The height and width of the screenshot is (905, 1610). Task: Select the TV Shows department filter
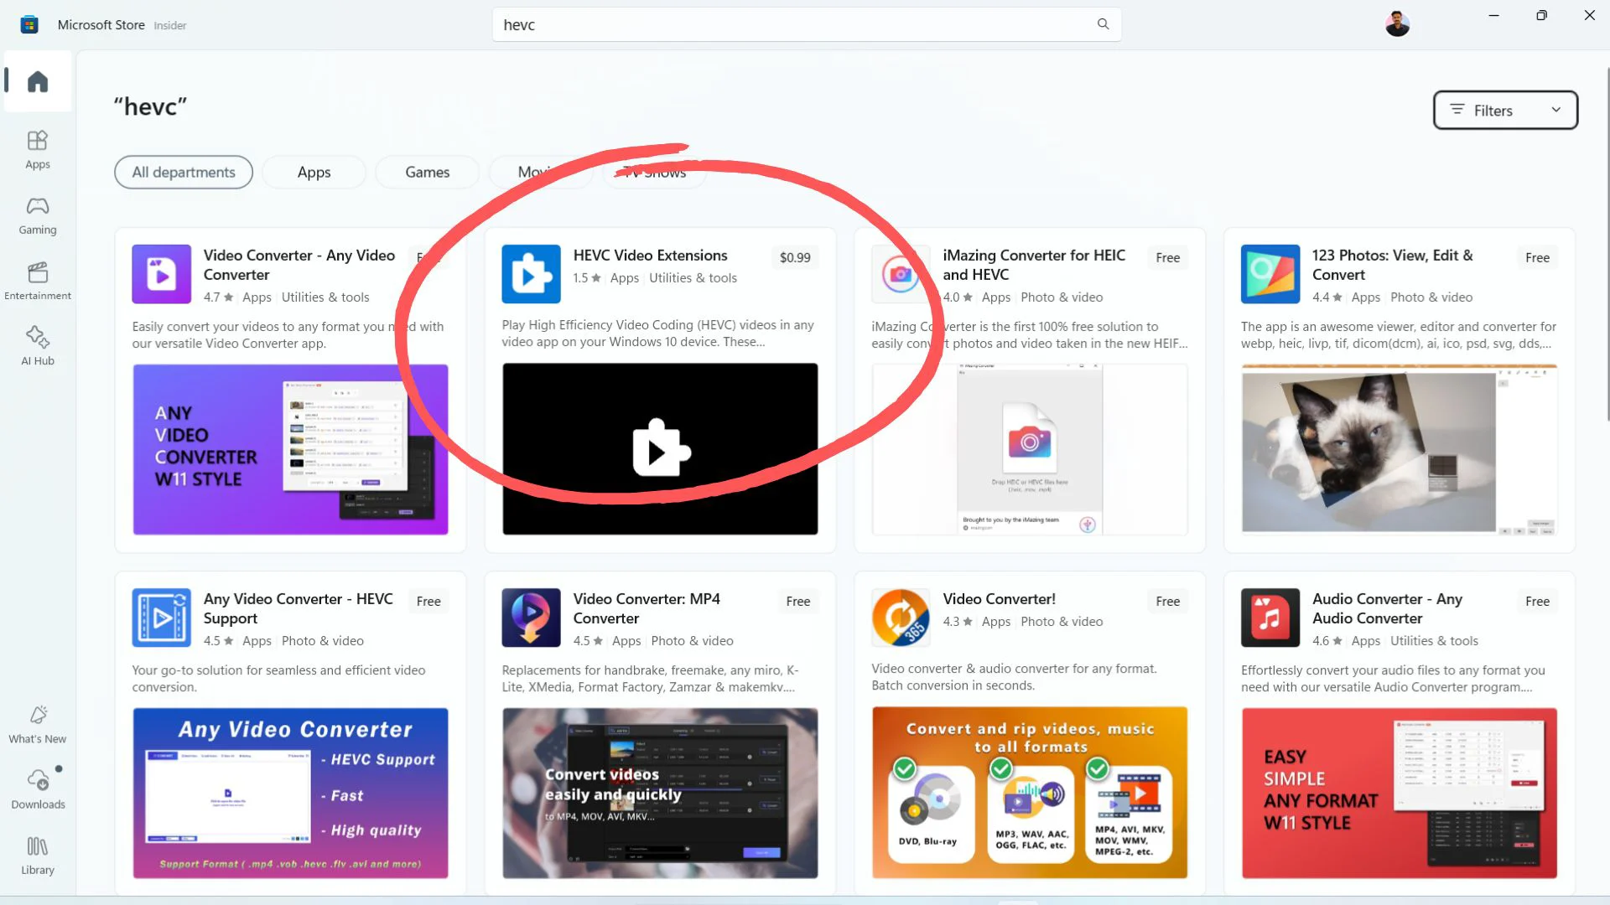pos(655,173)
